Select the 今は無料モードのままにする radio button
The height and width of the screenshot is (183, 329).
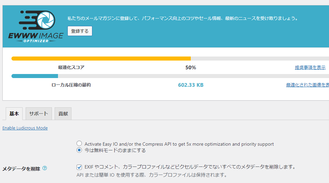click(79, 150)
